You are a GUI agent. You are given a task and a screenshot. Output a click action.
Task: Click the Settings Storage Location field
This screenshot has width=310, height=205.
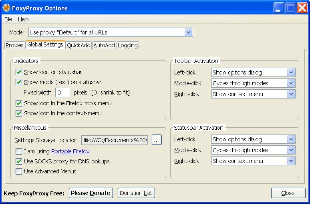(x=115, y=140)
